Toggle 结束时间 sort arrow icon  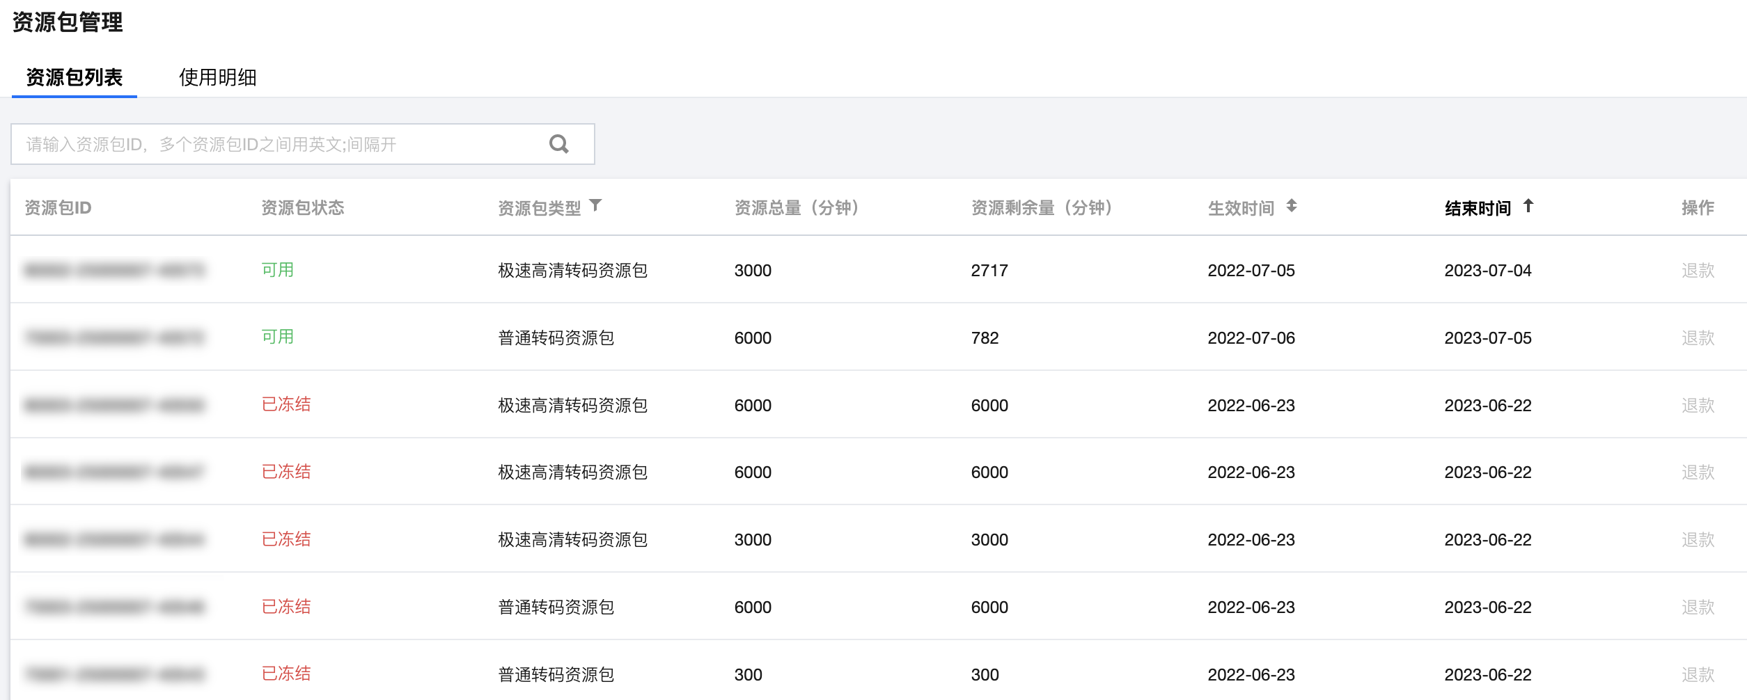click(x=1528, y=206)
